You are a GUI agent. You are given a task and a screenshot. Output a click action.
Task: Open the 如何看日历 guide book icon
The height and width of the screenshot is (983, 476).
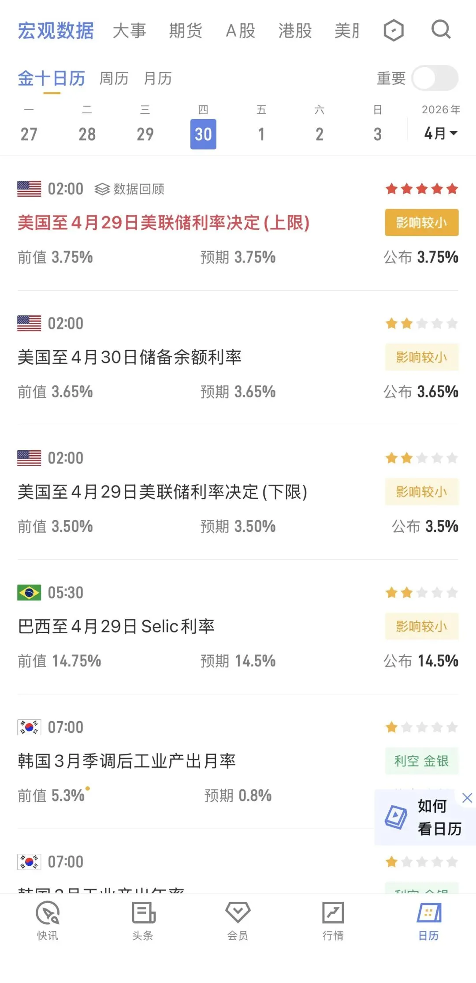click(396, 817)
